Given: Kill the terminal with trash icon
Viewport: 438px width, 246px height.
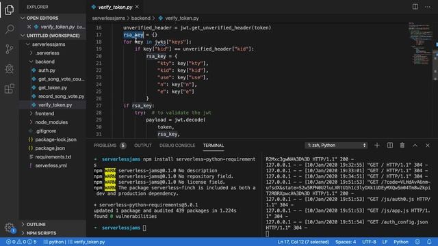Looking at the screenshot, I should tap(402, 146).
